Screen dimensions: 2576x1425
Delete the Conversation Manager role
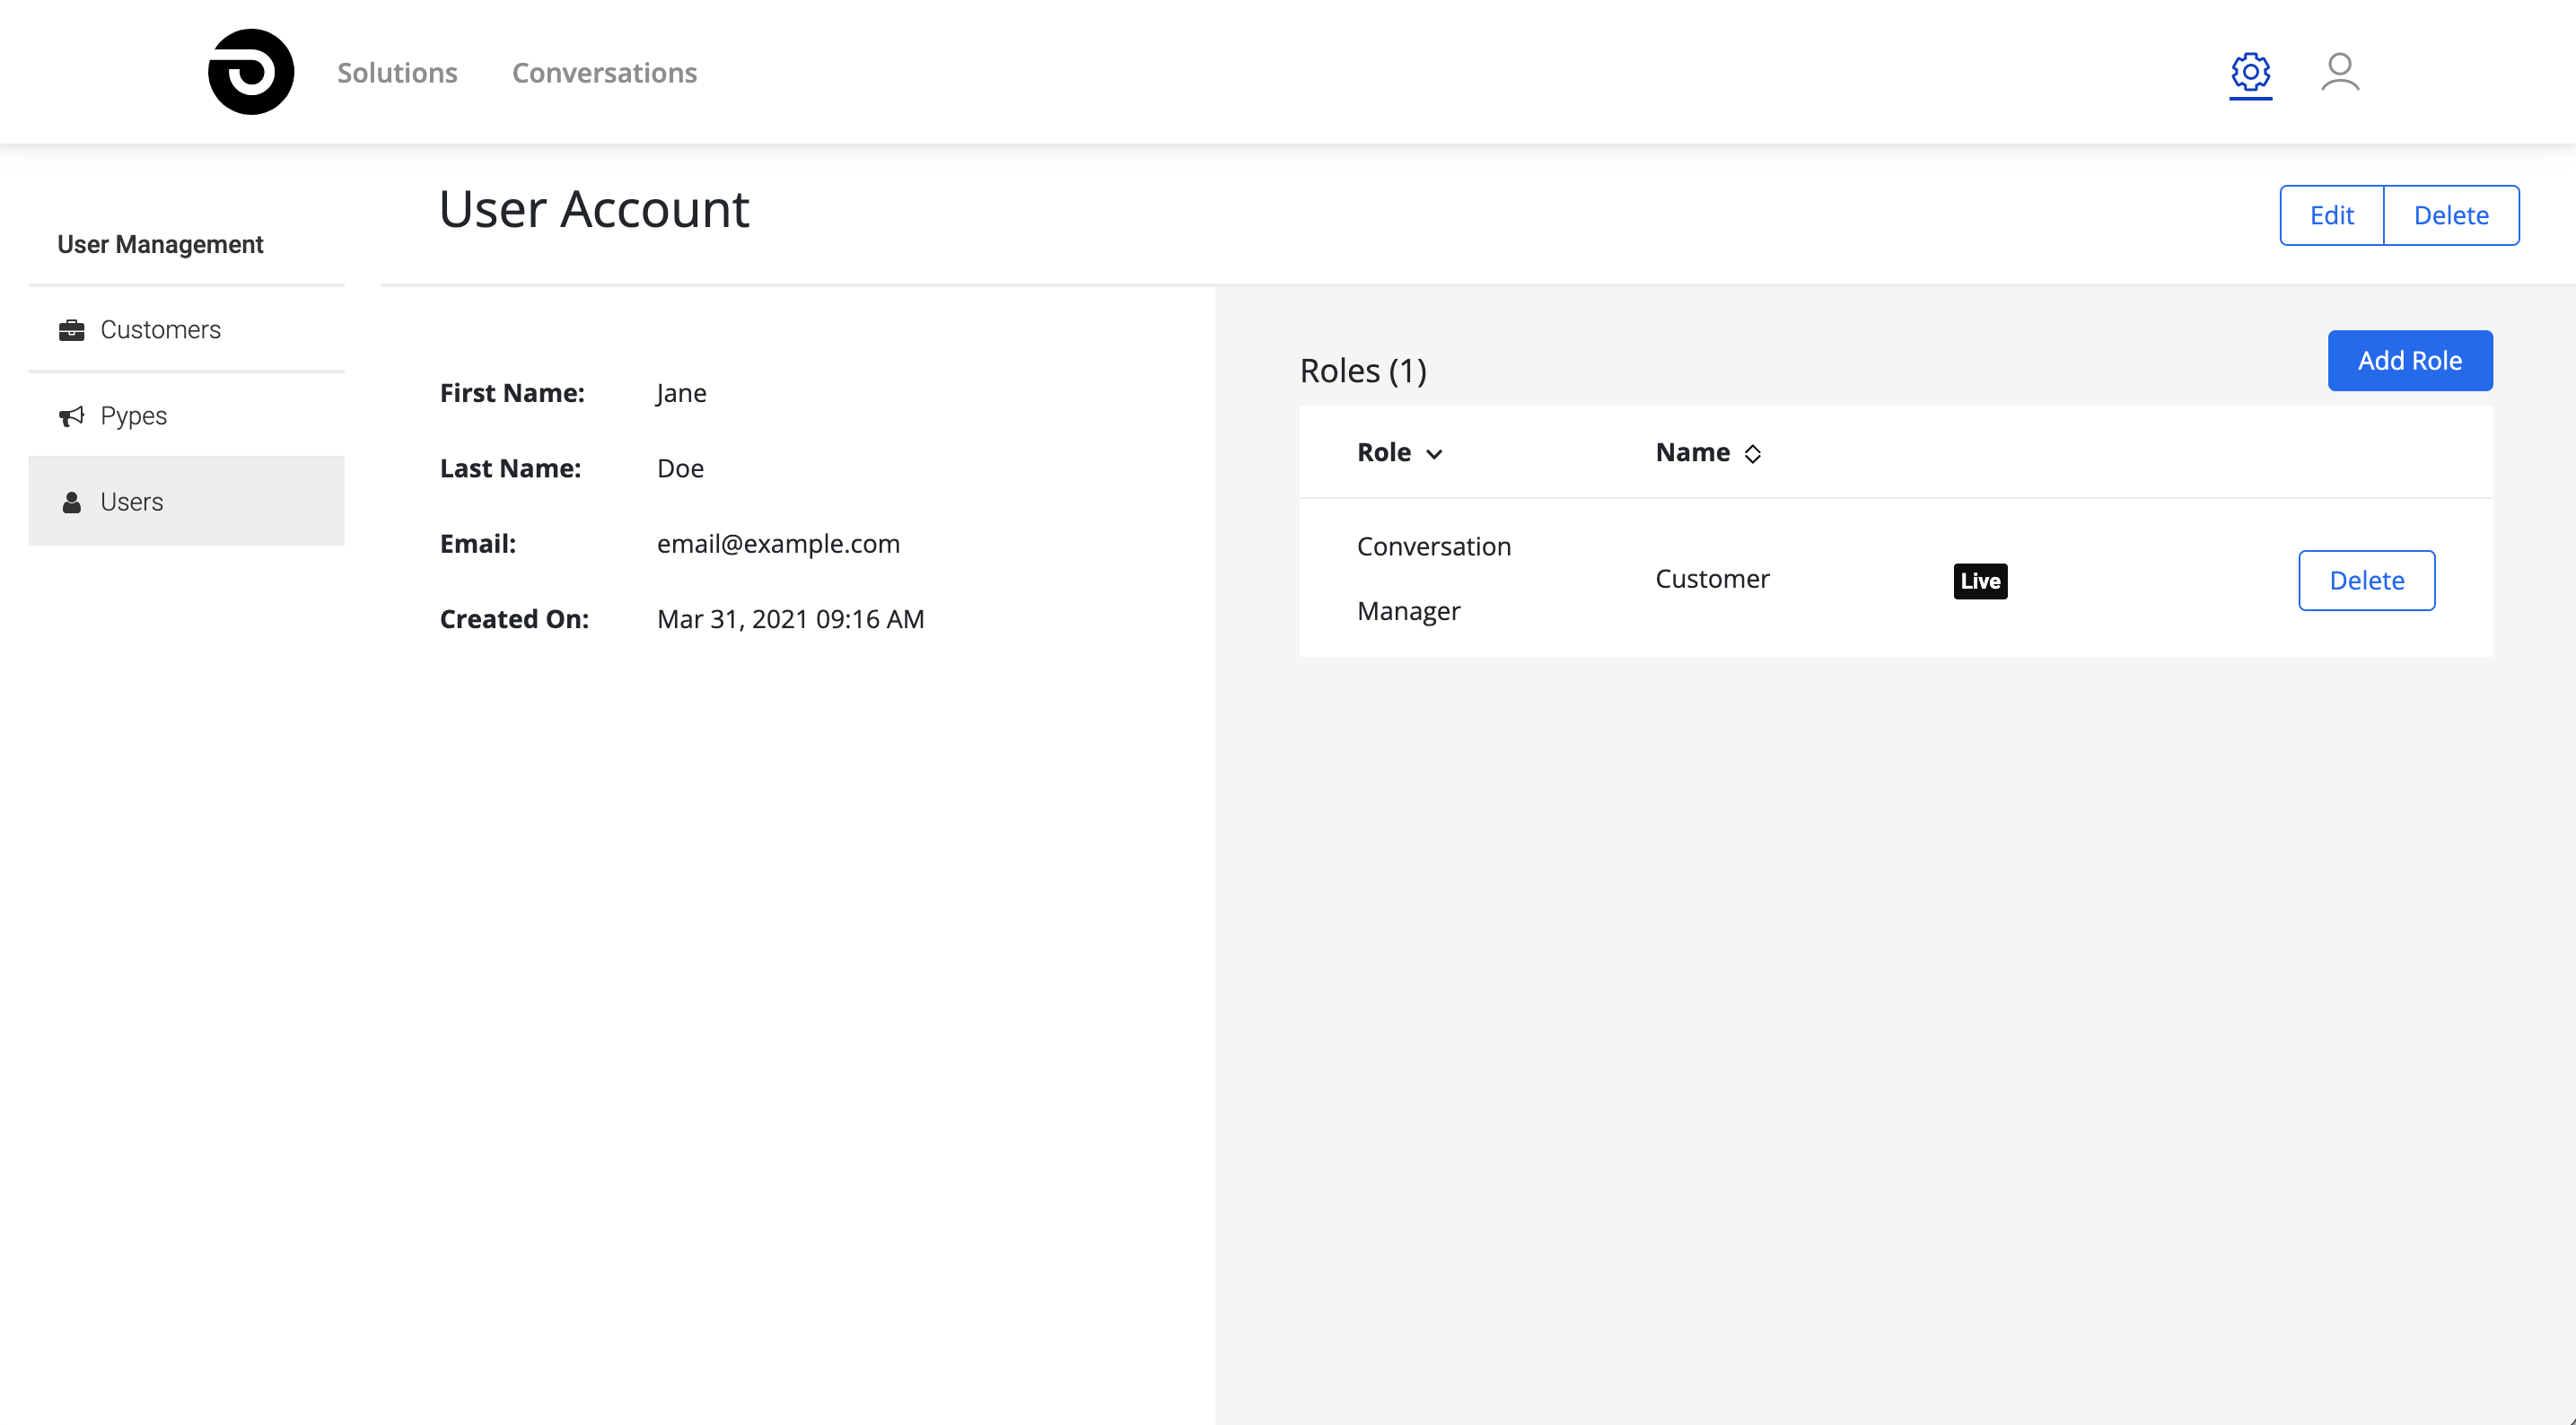(2366, 580)
